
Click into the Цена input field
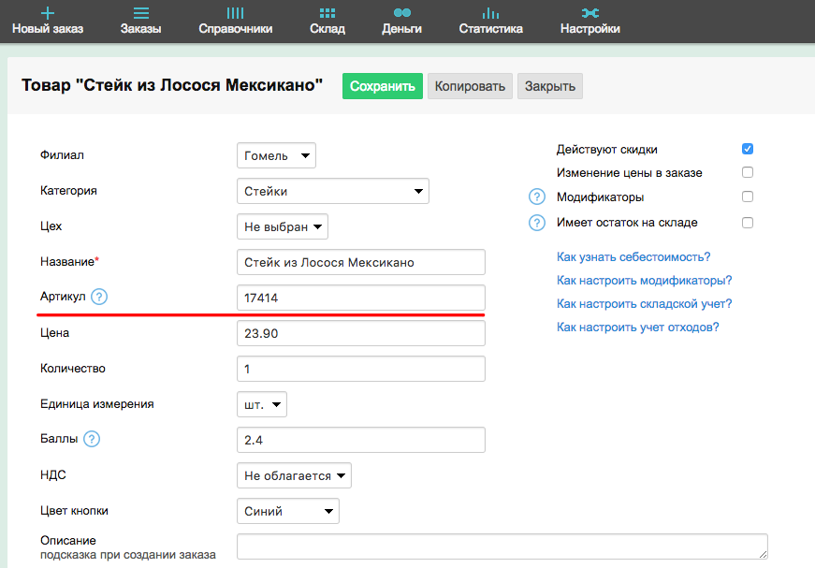coord(360,333)
